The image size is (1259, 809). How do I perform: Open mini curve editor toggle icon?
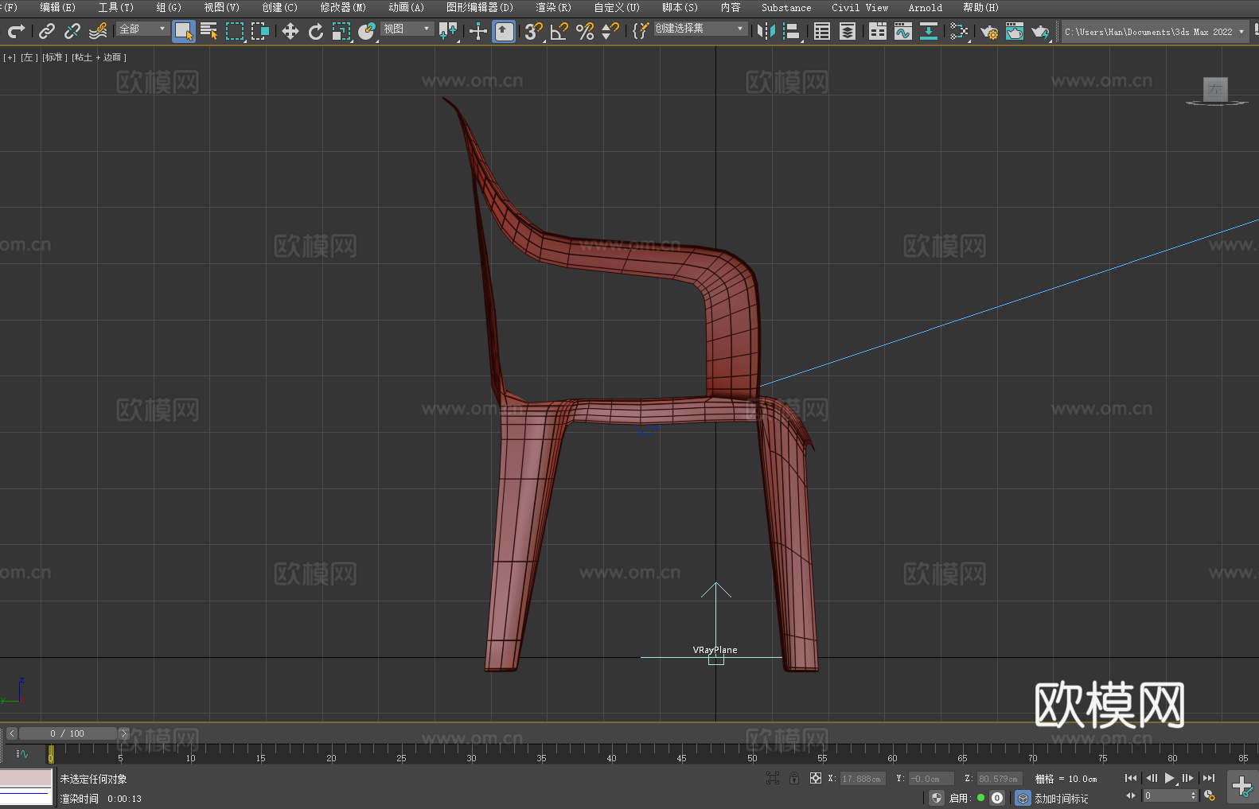(x=22, y=754)
